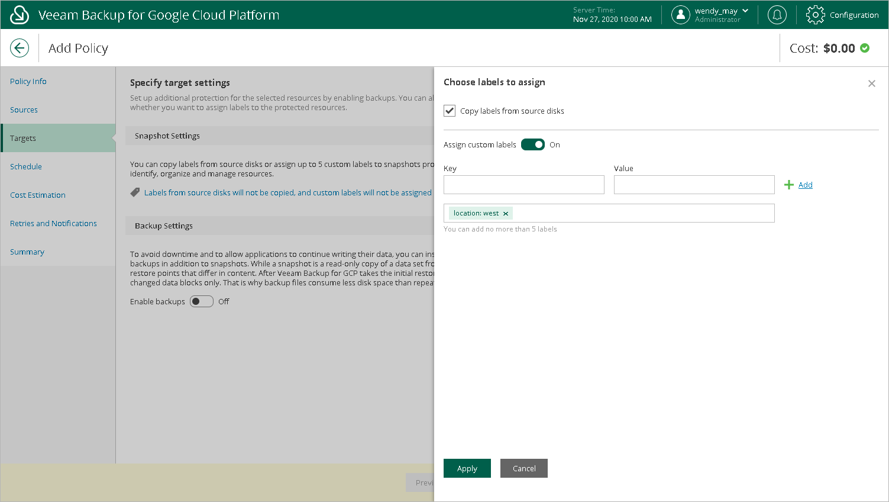Go to the Policy Info step
The height and width of the screenshot is (502, 889).
pyautogui.click(x=28, y=81)
